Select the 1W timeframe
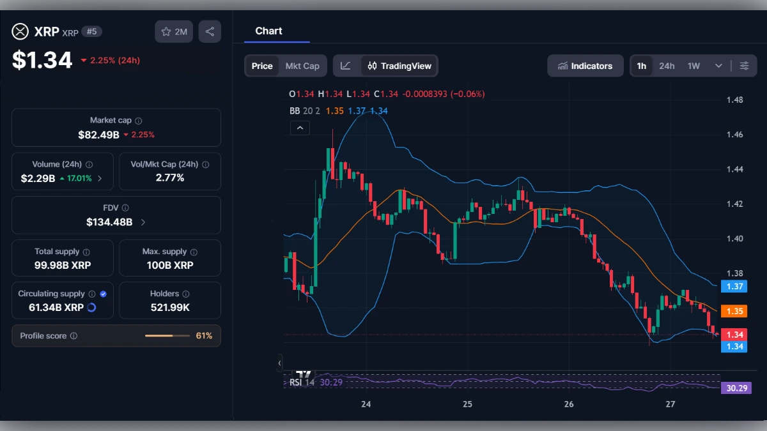 (x=693, y=65)
